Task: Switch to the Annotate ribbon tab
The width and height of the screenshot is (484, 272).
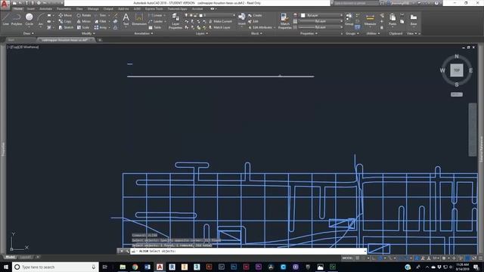Action: 45,8
